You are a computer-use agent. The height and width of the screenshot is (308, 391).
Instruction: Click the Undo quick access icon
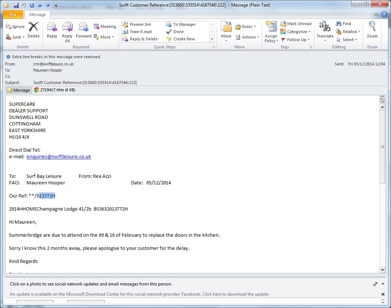[x=24, y=5]
